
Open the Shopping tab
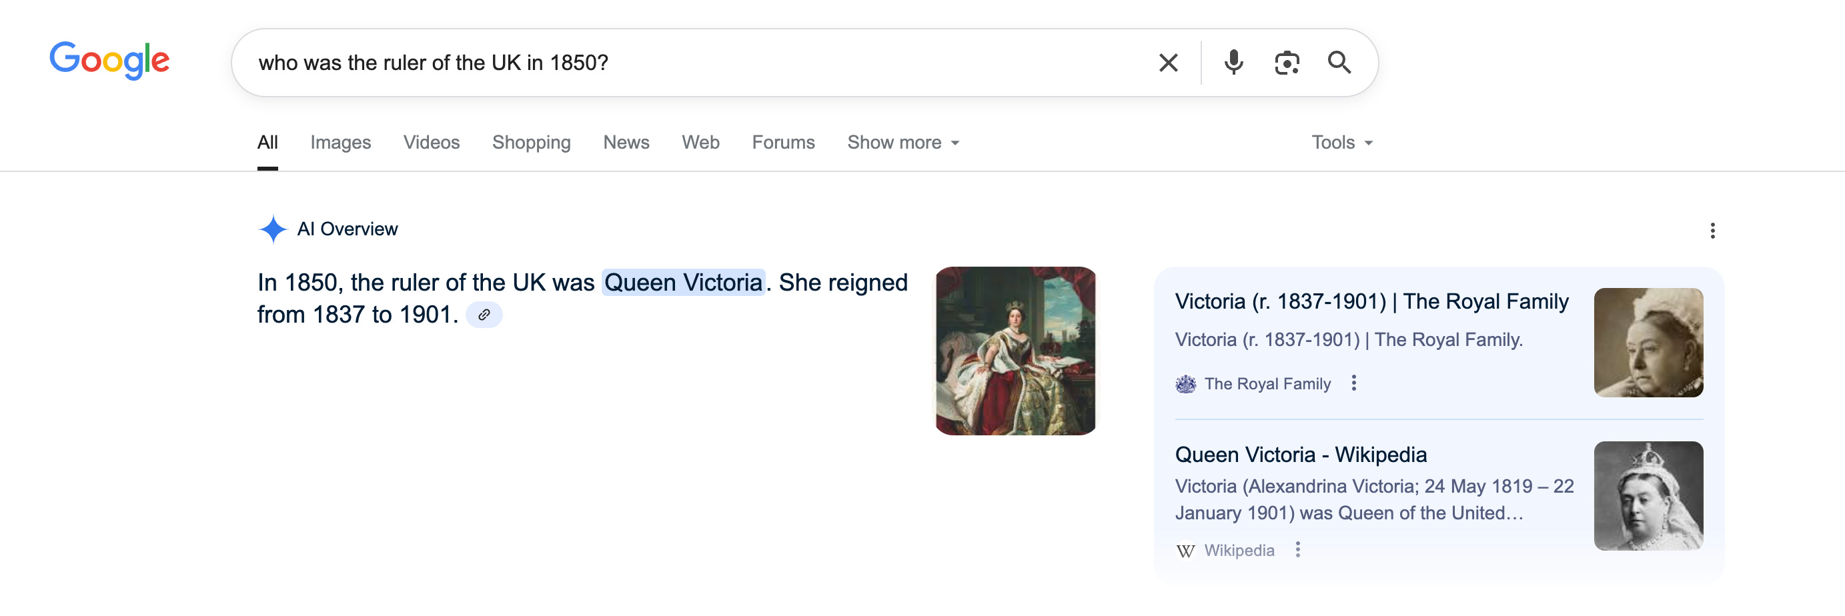click(531, 143)
